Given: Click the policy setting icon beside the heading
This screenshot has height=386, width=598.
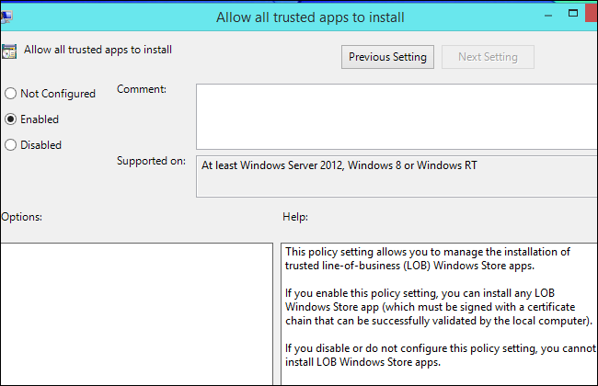Looking at the screenshot, I should coord(8,51).
